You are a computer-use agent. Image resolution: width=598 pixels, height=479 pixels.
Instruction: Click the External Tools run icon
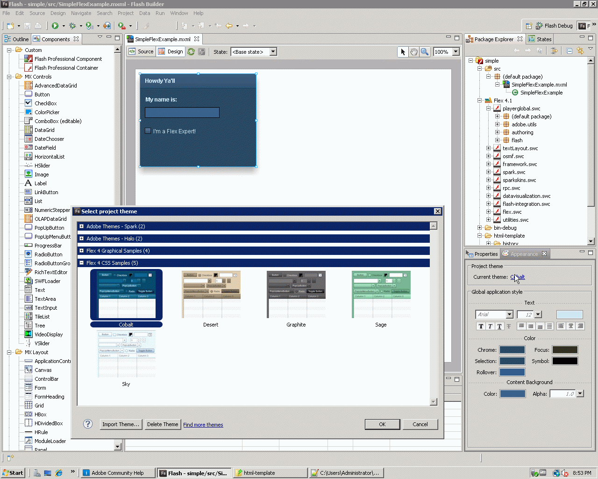(x=121, y=26)
